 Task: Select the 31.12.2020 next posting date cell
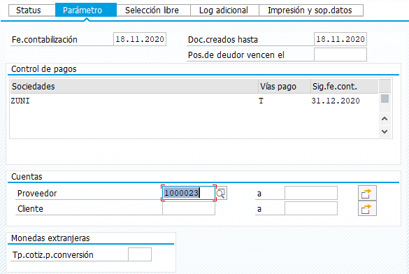pos(344,101)
